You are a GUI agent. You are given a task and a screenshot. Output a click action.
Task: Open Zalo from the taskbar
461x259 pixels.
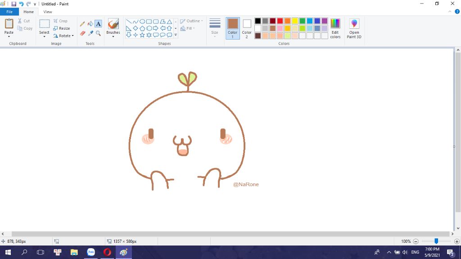pyautogui.click(x=91, y=252)
